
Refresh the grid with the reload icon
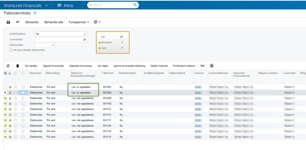tap(8, 66)
